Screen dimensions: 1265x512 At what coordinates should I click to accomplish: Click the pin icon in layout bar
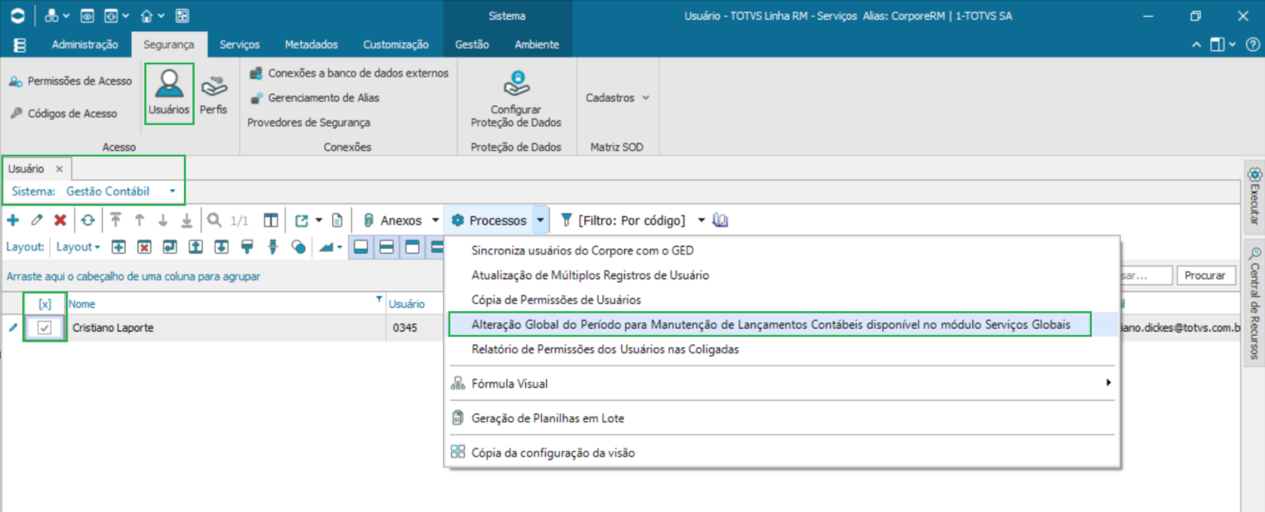(273, 246)
